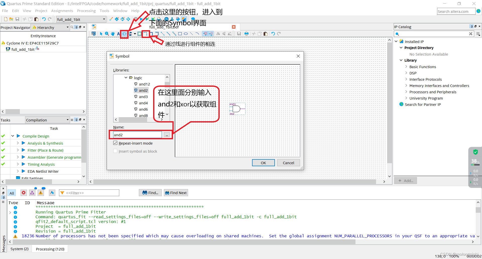The height and width of the screenshot is (259, 482).
Task: Click Search for Partner IP link
Action: tap(423, 104)
